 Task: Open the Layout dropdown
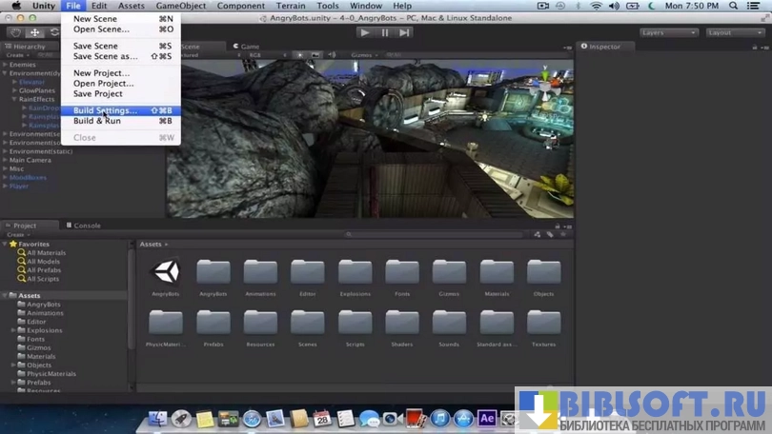[x=734, y=32]
